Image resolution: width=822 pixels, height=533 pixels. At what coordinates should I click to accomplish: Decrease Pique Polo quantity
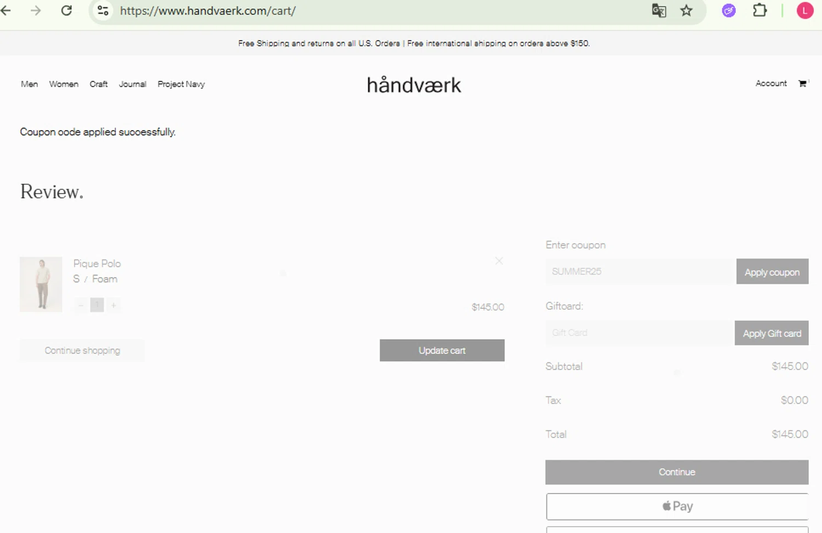click(81, 305)
